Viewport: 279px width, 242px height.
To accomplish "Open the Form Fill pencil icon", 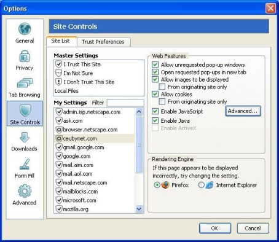I will click(x=25, y=165).
